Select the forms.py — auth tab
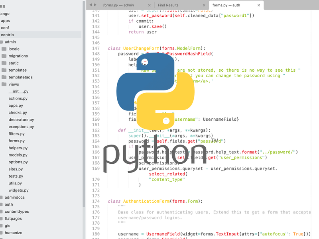This screenshot has width=319, height=239. [226, 5]
